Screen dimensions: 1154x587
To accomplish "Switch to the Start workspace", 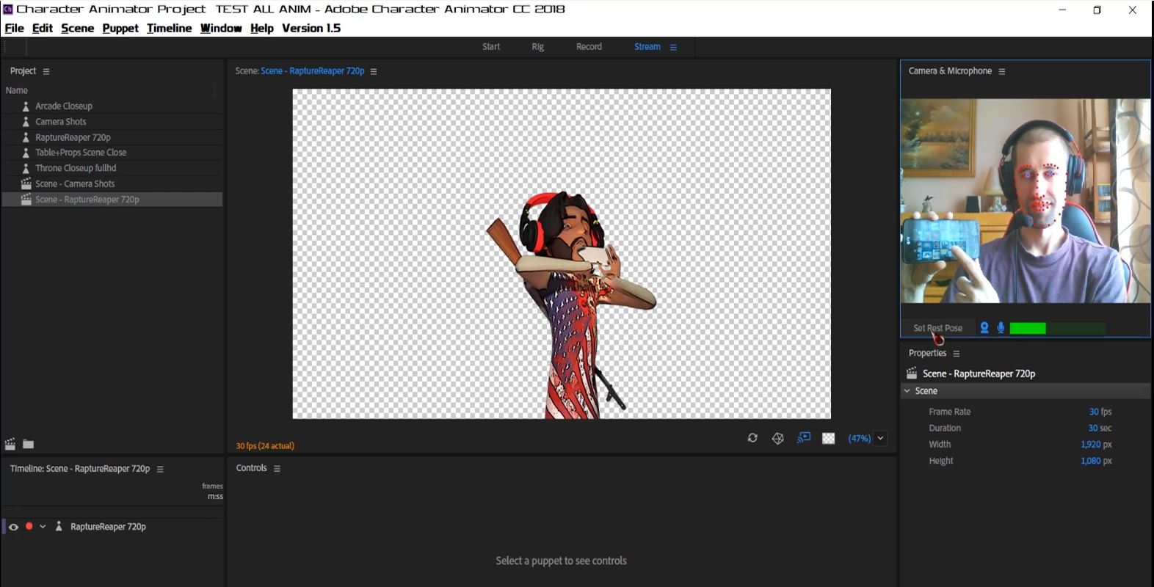I will (491, 46).
